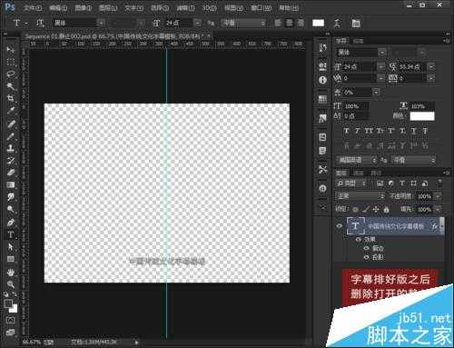The height and width of the screenshot is (348, 454).
Task: Toggle all caps in Character panel
Action: pos(369,131)
